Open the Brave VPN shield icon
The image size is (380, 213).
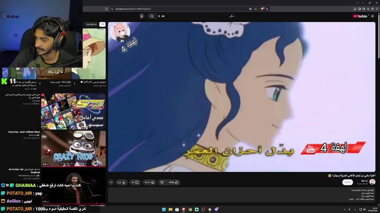pos(373,9)
